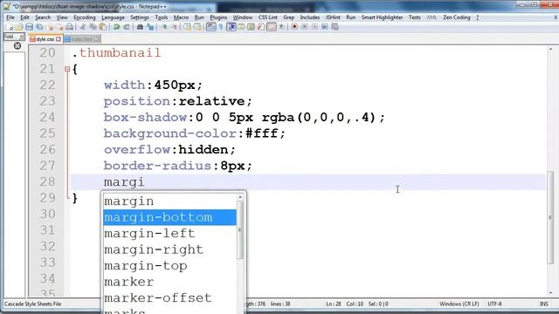Open the Language menu
The height and width of the screenshot is (314, 559).
tap(113, 17)
